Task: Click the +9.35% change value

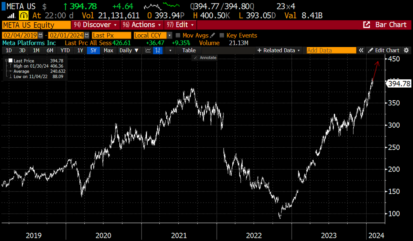Action: [181, 43]
